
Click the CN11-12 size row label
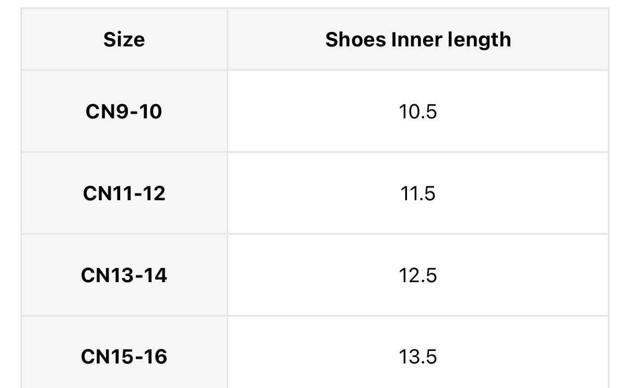coord(124,193)
